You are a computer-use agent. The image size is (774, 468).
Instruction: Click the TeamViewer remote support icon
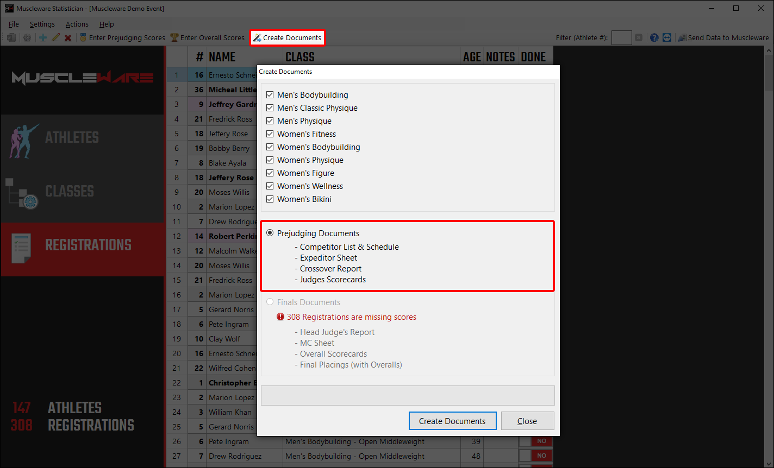coord(667,37)
